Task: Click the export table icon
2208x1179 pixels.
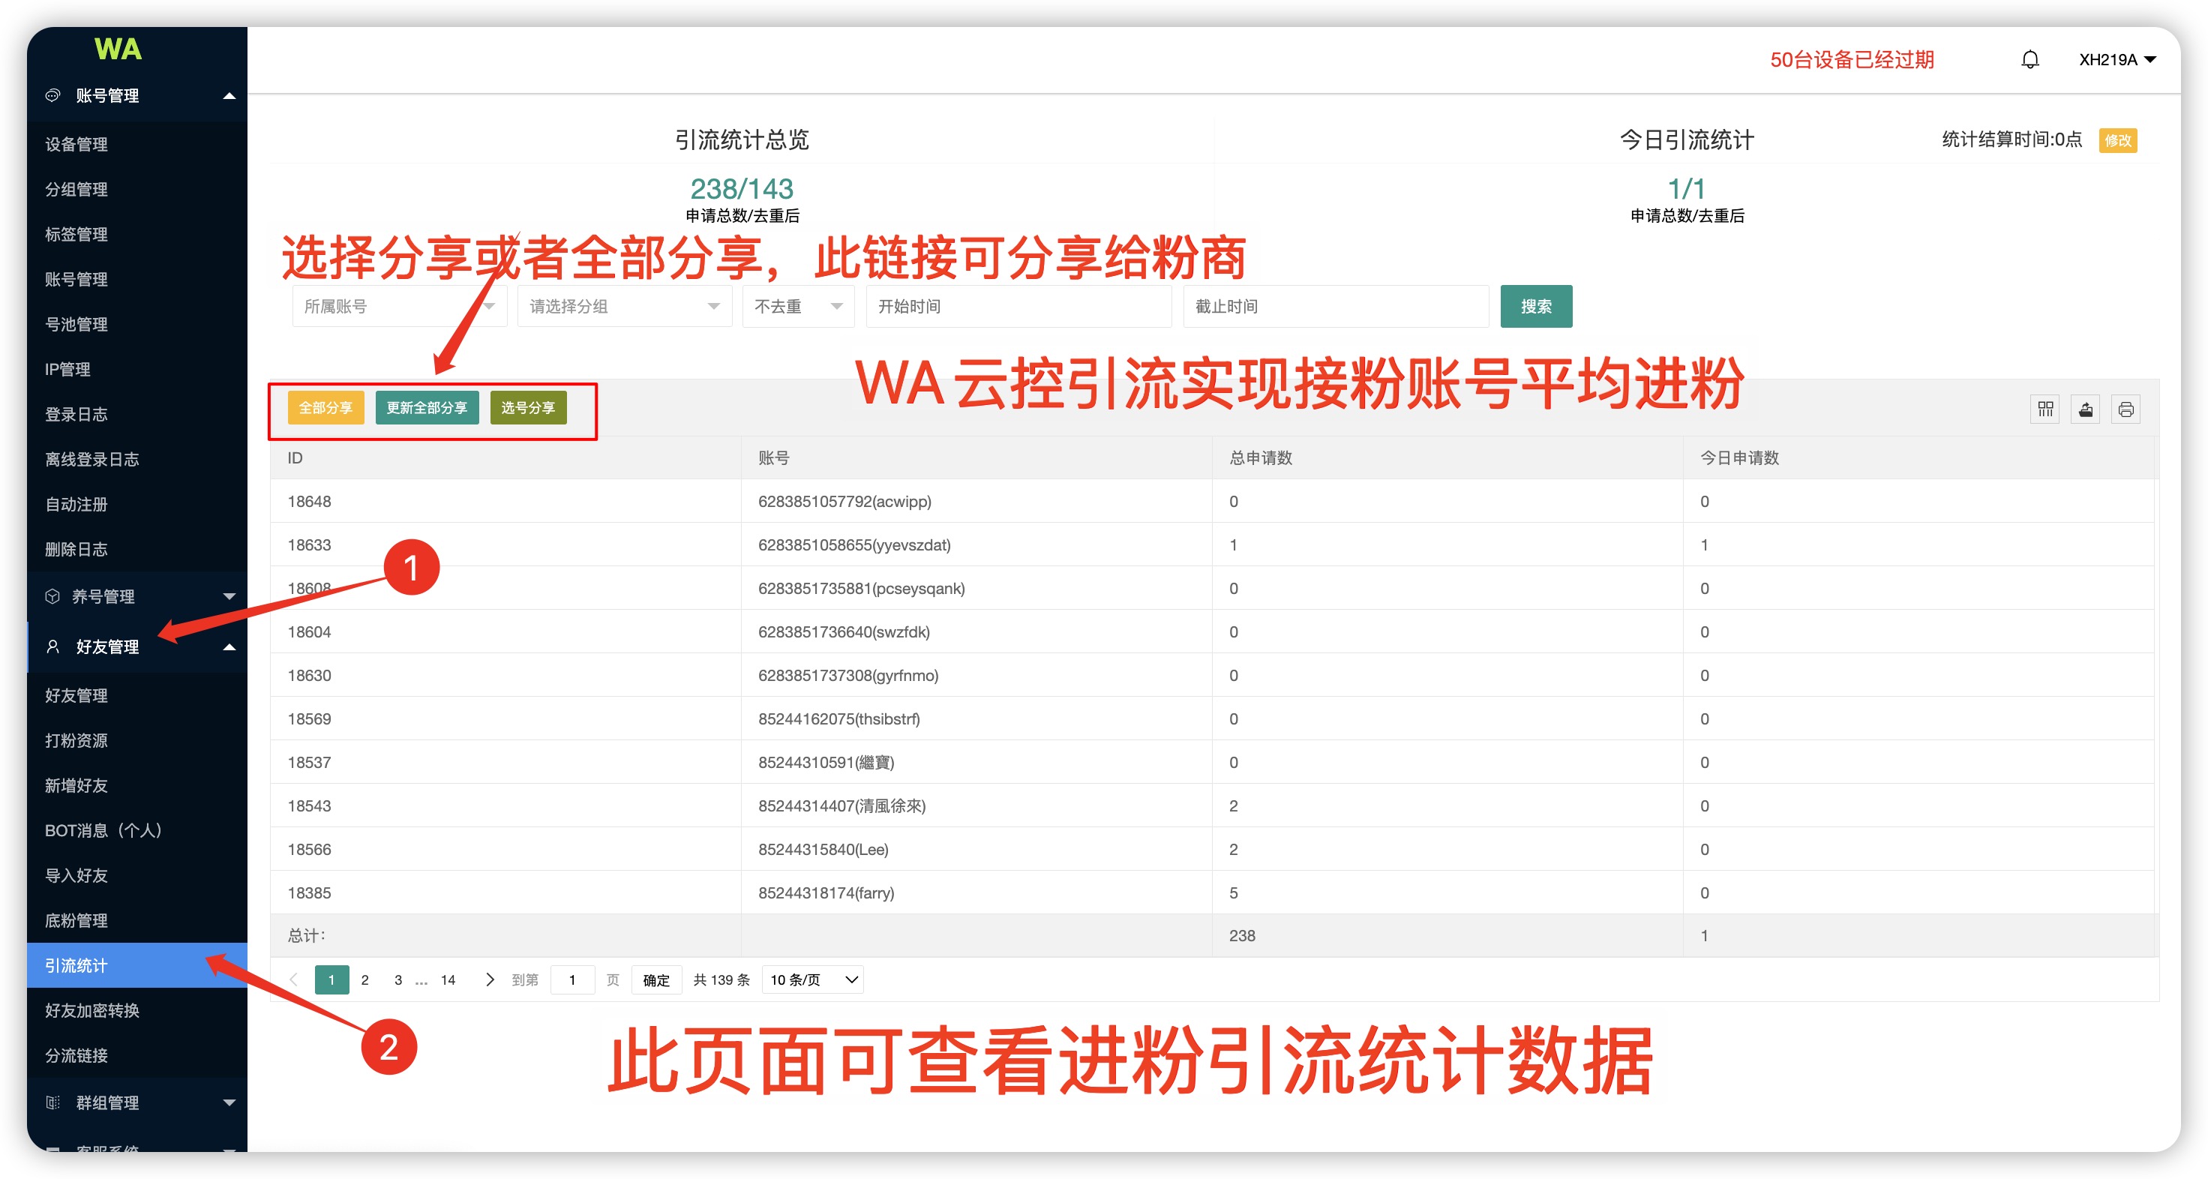Action: tap(2086, 409)
